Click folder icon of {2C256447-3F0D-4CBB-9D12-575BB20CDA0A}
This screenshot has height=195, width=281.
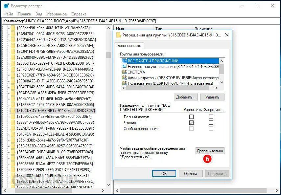pyautogui.click(x=12, y=40)
